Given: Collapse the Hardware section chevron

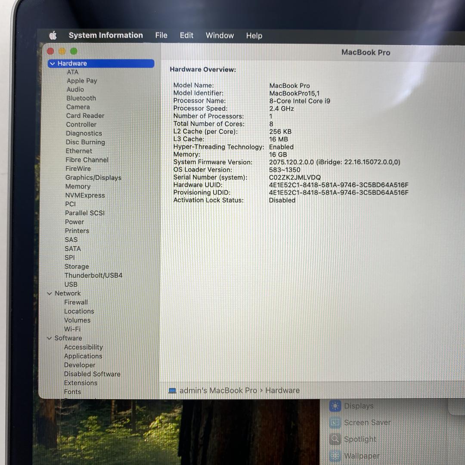Looking at the screenshot, I should (x=53, y=63).
